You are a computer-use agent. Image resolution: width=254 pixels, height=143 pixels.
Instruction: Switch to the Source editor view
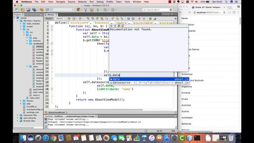click(x=49, y=19)
